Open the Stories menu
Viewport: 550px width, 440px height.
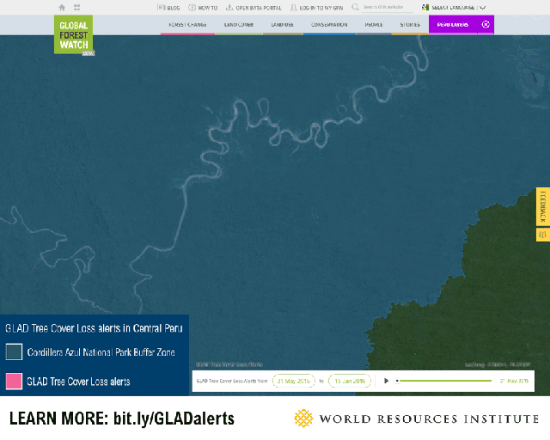point(410,25)
